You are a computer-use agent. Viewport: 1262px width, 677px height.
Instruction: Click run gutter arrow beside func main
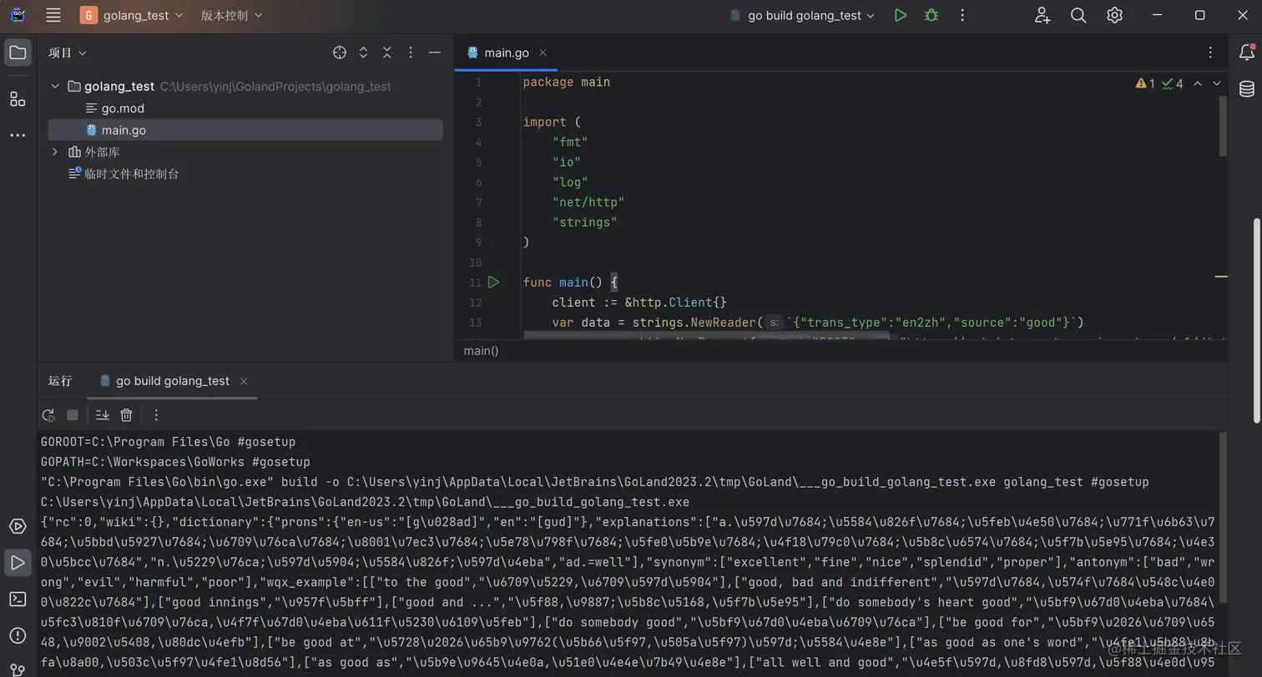pos(493,283)
